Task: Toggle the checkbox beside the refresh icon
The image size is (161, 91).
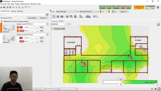Action: tap(116, 12)
